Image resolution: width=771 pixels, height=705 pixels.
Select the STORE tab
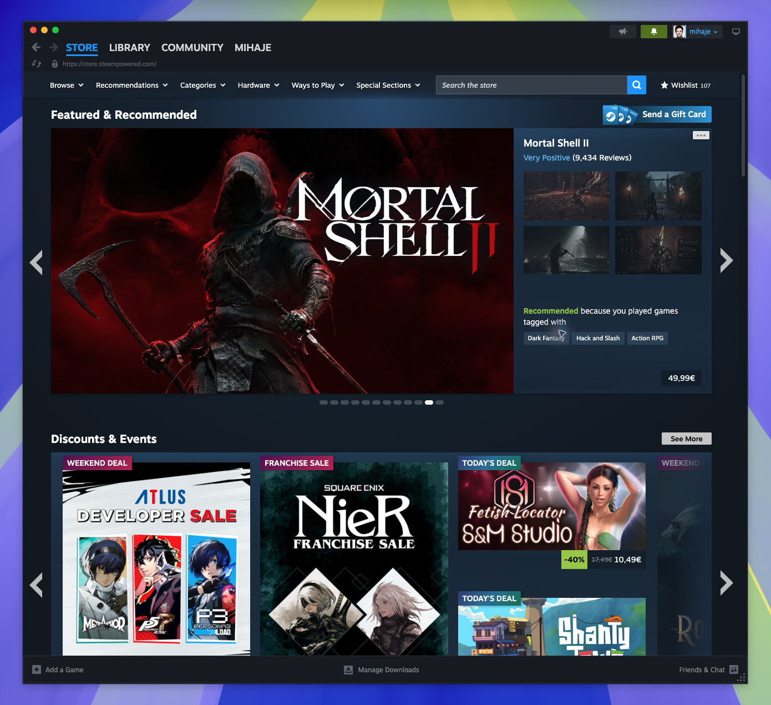point(82,48)
